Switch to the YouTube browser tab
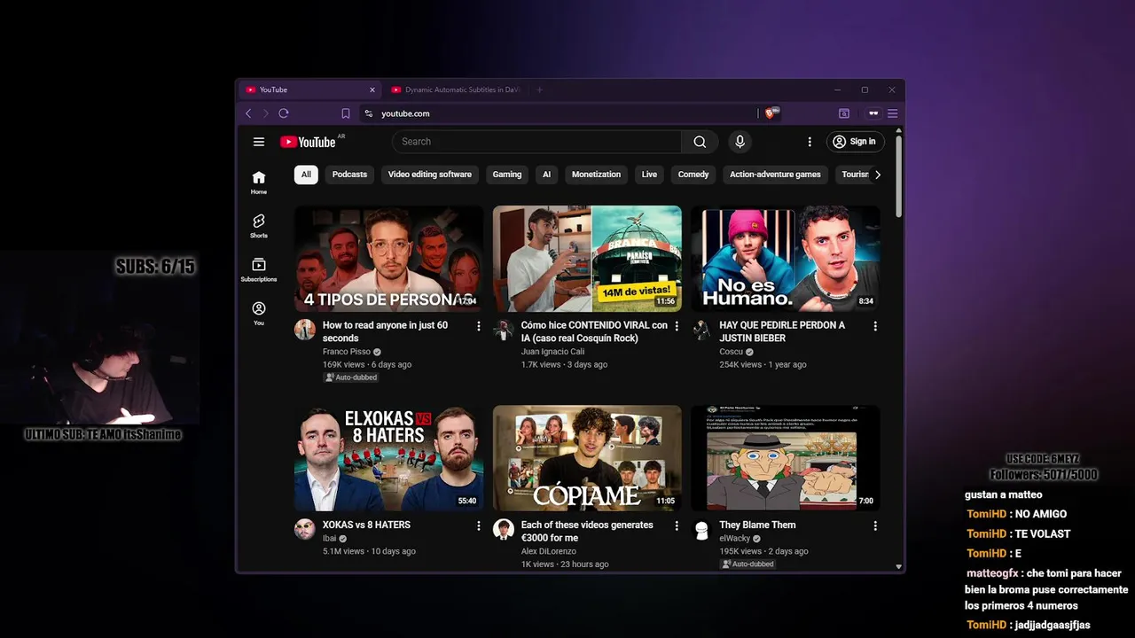1135x638 pixels. click(x=309, y=89)
